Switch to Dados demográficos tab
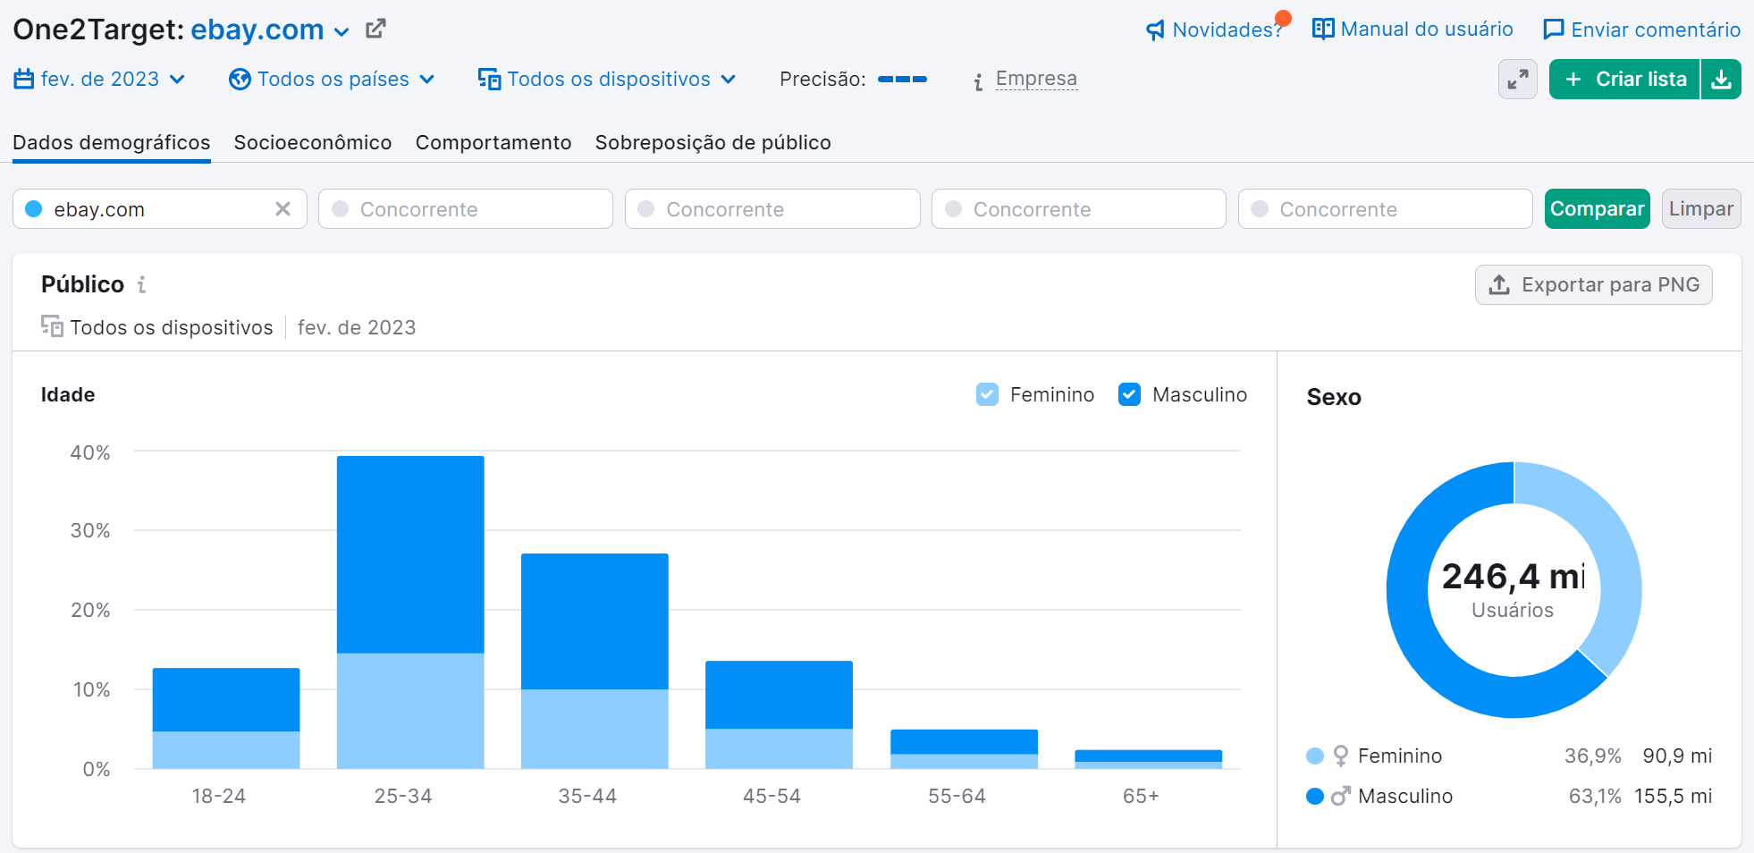Screen dimensions: 1754x853 point(112,142)
